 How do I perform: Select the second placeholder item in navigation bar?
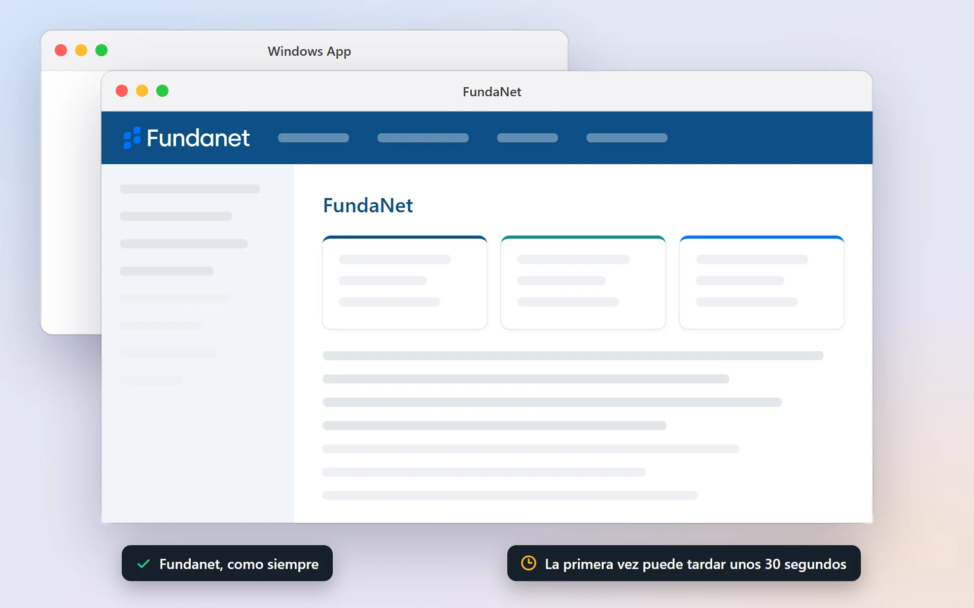423,138
